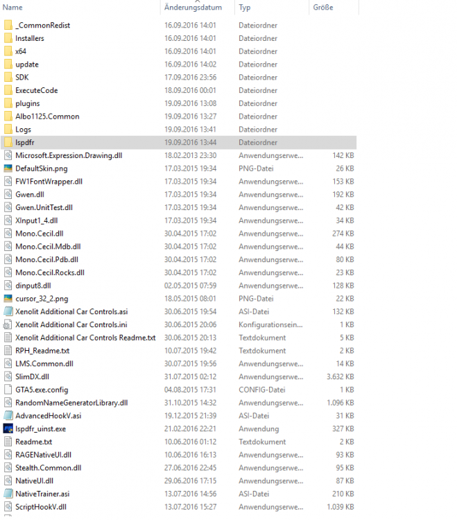This screenshot has width=457, height=520.
Task: Click the RPH_Readme.txt document icon
Action: tap(8, 351)
